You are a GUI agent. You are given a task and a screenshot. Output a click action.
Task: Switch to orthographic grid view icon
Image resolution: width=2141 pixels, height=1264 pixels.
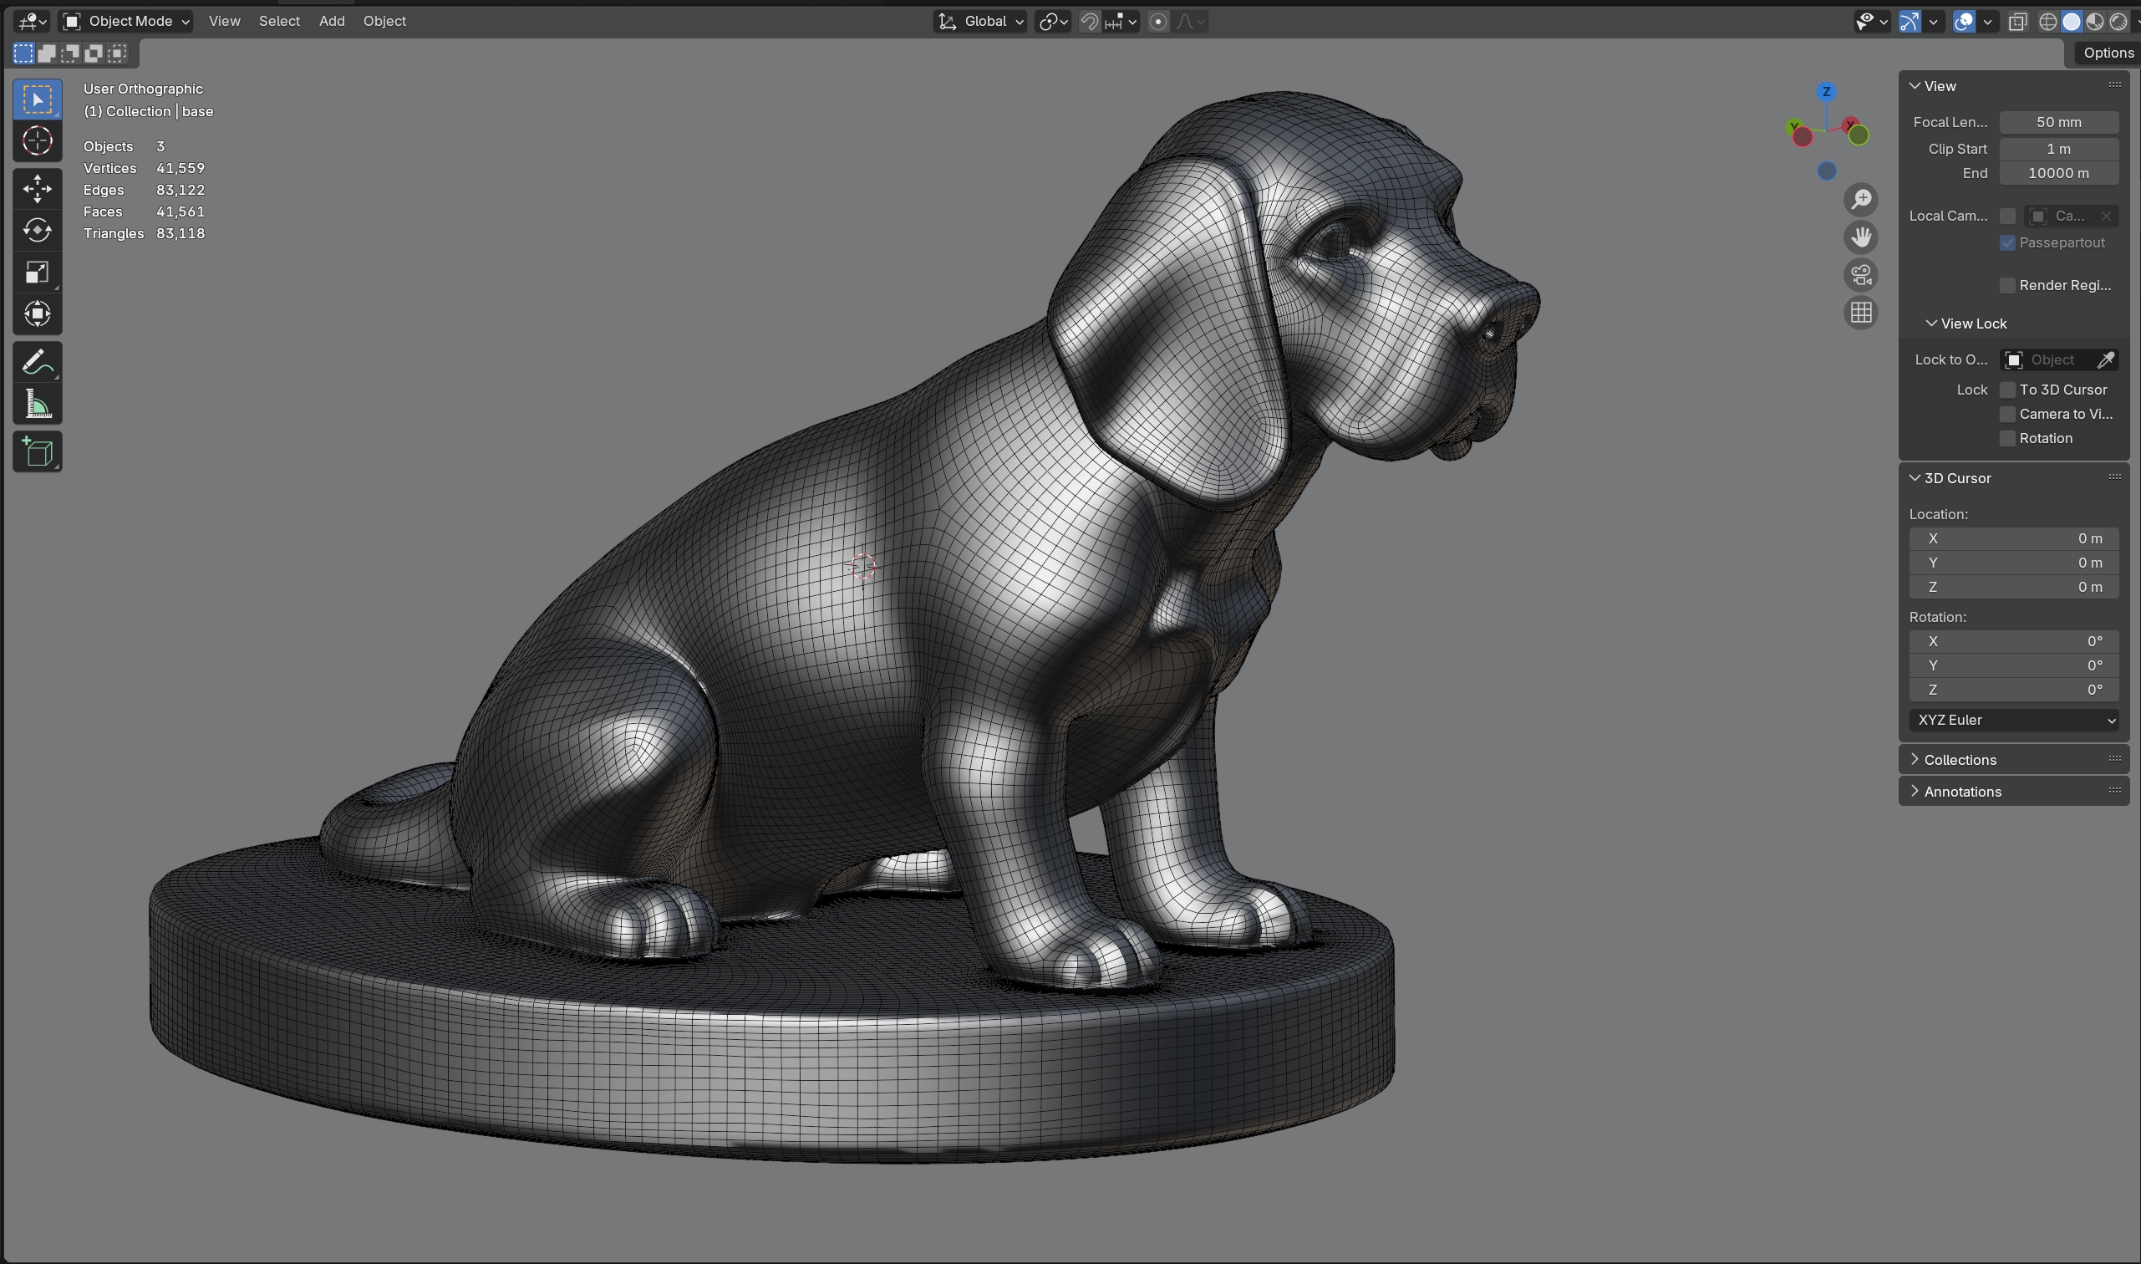1861,313
